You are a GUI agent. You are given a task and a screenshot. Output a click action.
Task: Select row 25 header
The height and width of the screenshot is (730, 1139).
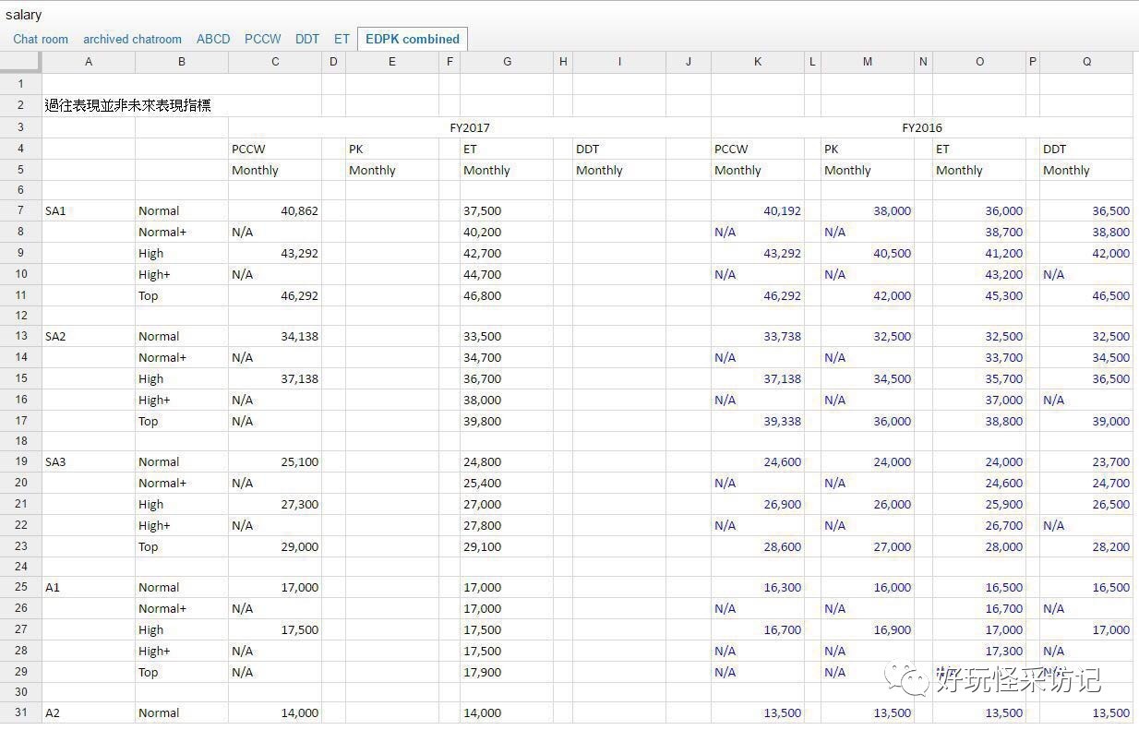click(x=21, y=587)
